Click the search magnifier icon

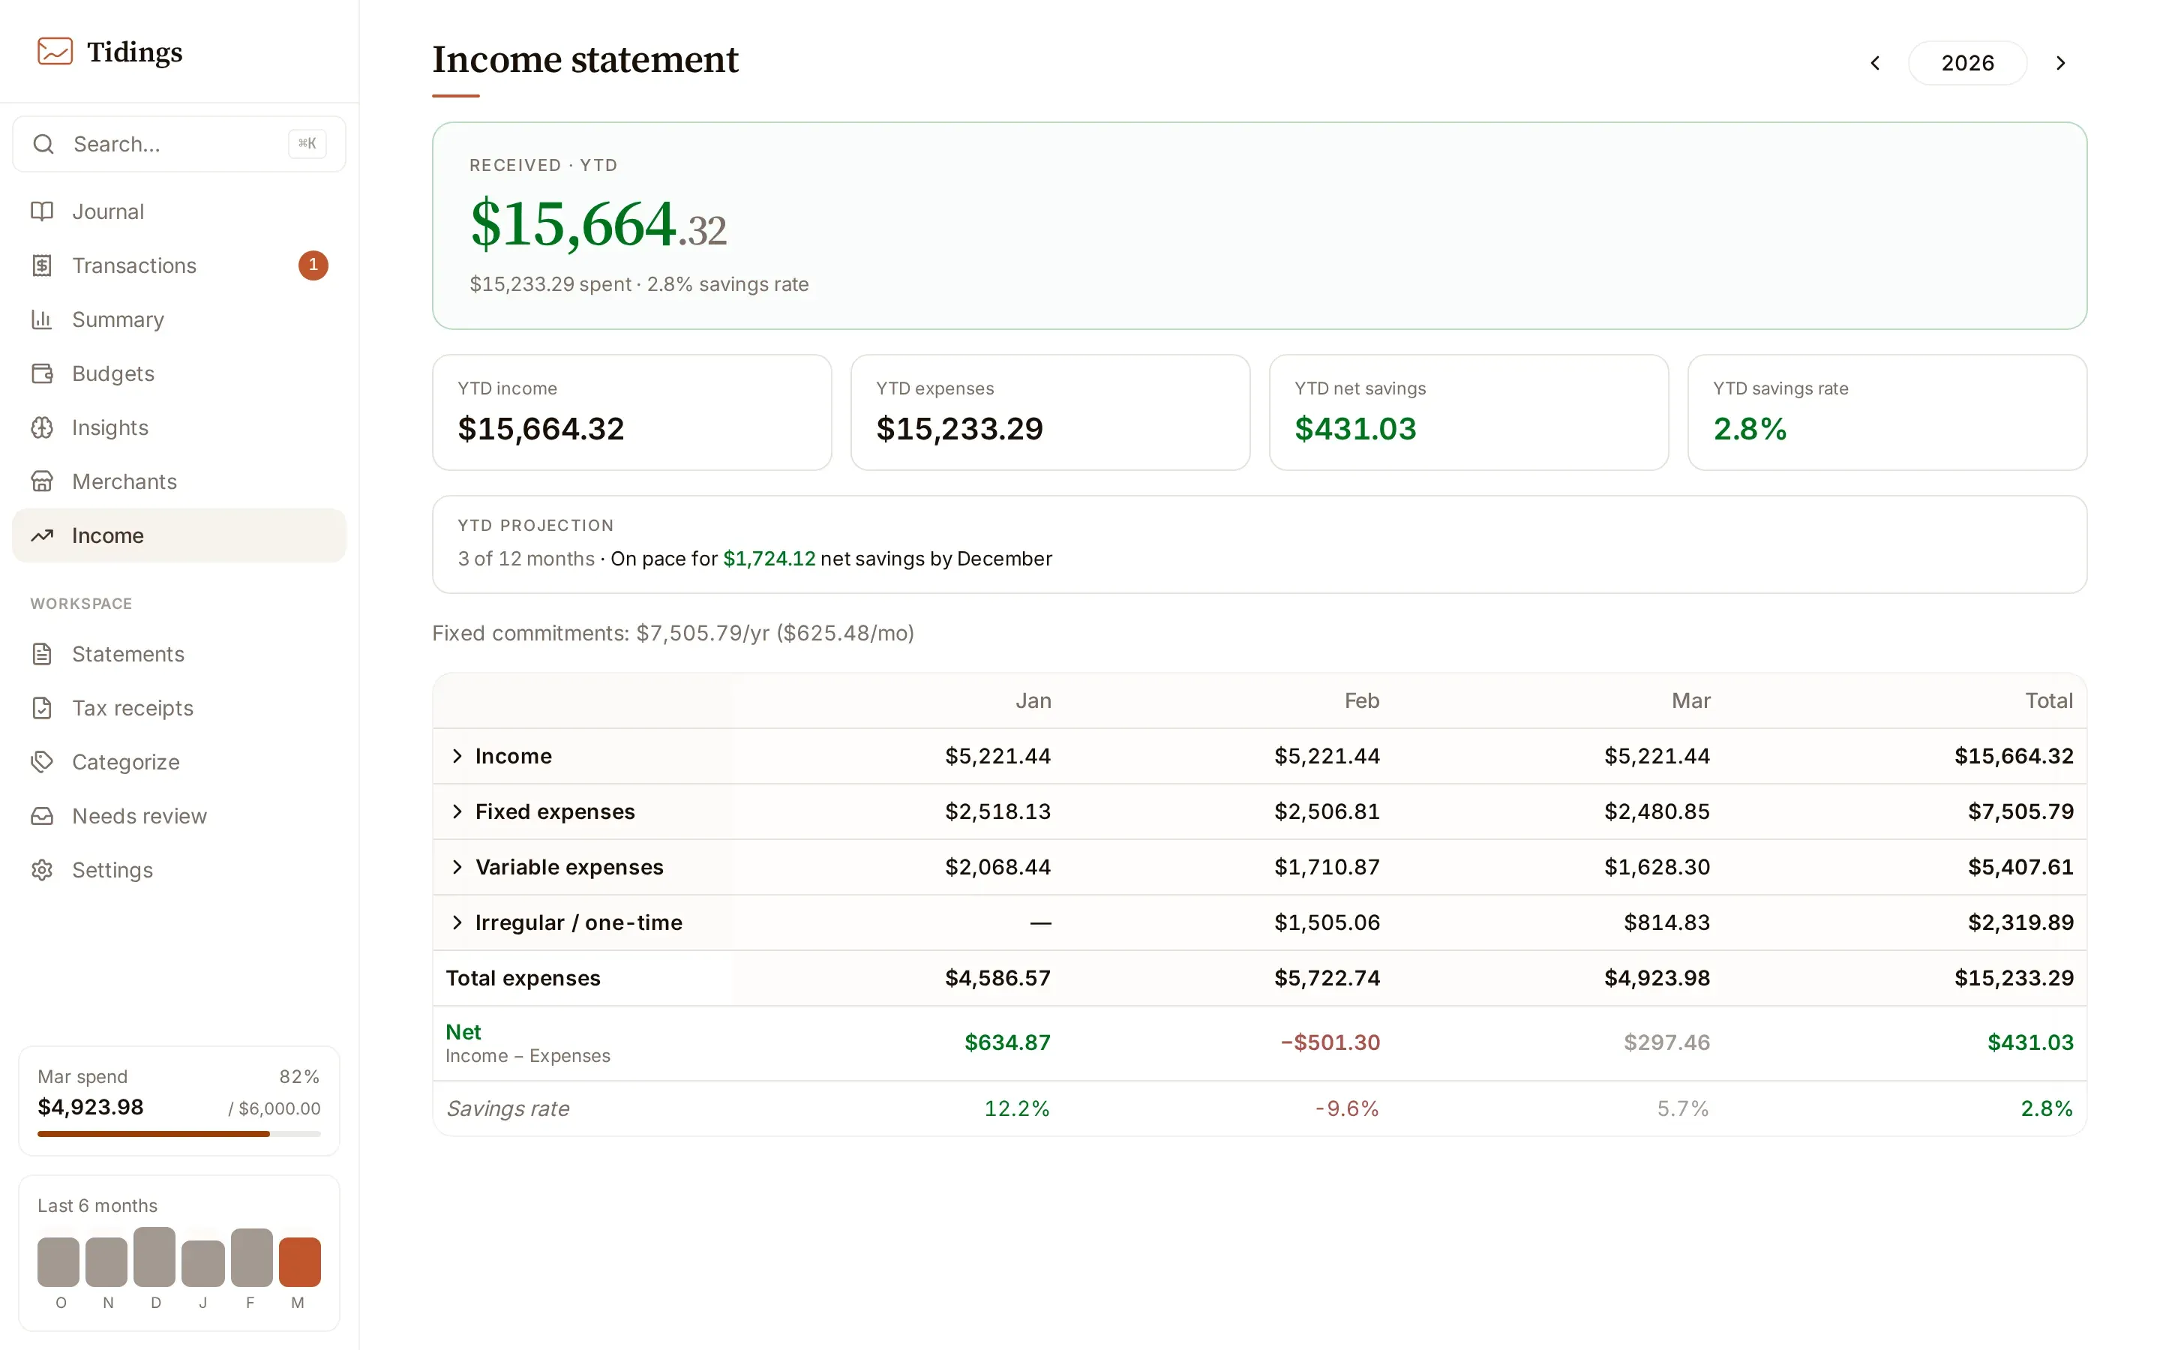click(43, 144)
